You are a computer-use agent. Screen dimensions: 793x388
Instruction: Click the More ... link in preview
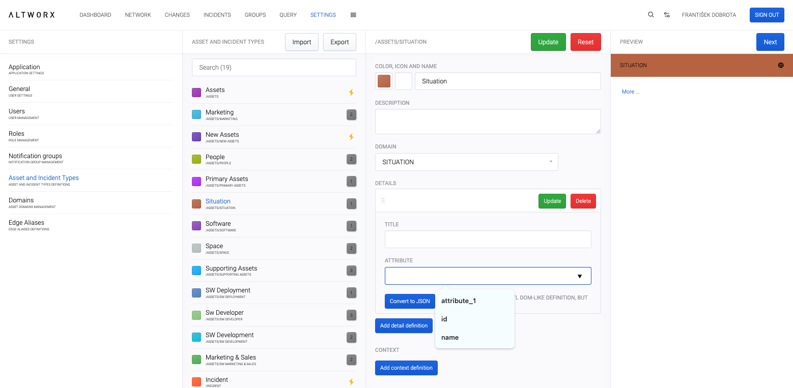pyautogui.click(x=630, y=92)
